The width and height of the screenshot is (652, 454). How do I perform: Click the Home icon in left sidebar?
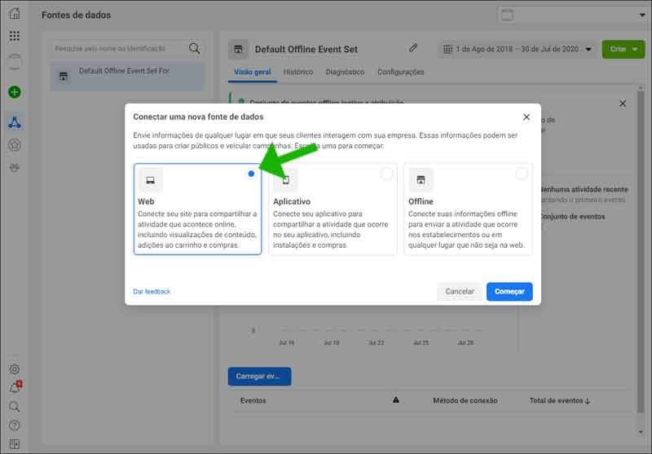tap(15, 13)
